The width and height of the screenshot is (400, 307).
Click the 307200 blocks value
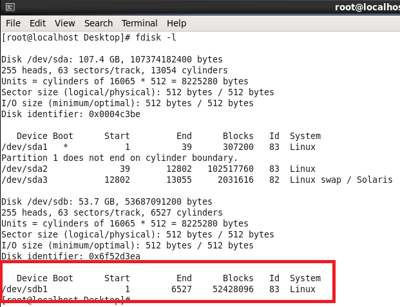[x=238, y=147]
